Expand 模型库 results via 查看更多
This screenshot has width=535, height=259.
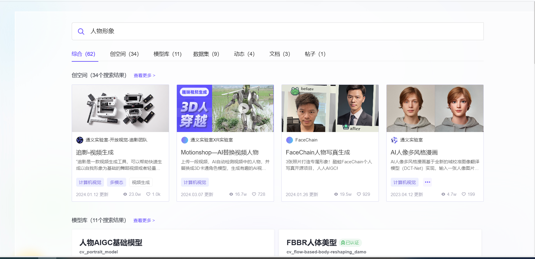[144, 221]
